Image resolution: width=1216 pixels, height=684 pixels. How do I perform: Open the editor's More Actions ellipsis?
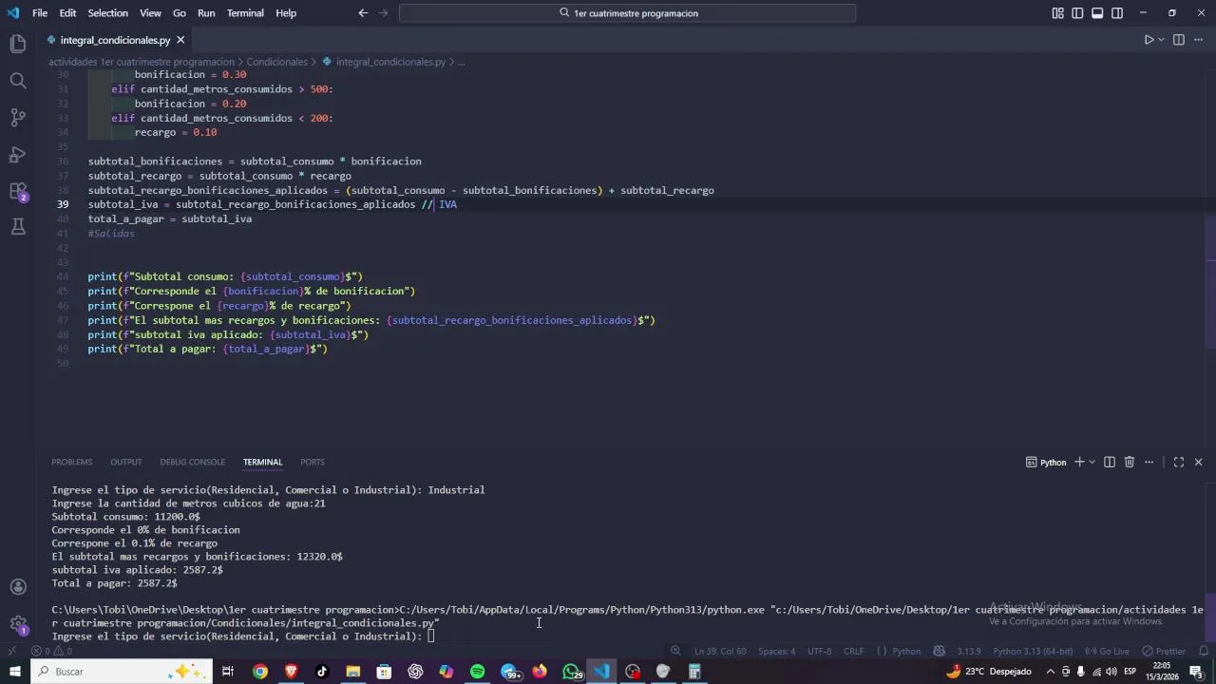(x=1198, y=40)
